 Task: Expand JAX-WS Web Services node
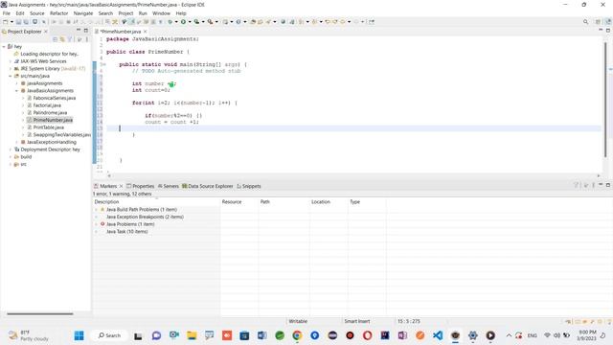pyautogui.click(x=11, y=61)
